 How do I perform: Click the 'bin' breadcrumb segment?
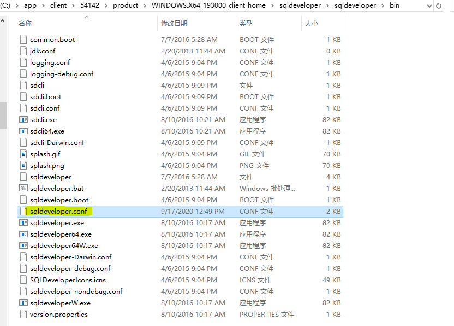point(395,5)
